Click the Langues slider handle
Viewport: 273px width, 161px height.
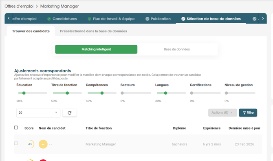point(165,93)
